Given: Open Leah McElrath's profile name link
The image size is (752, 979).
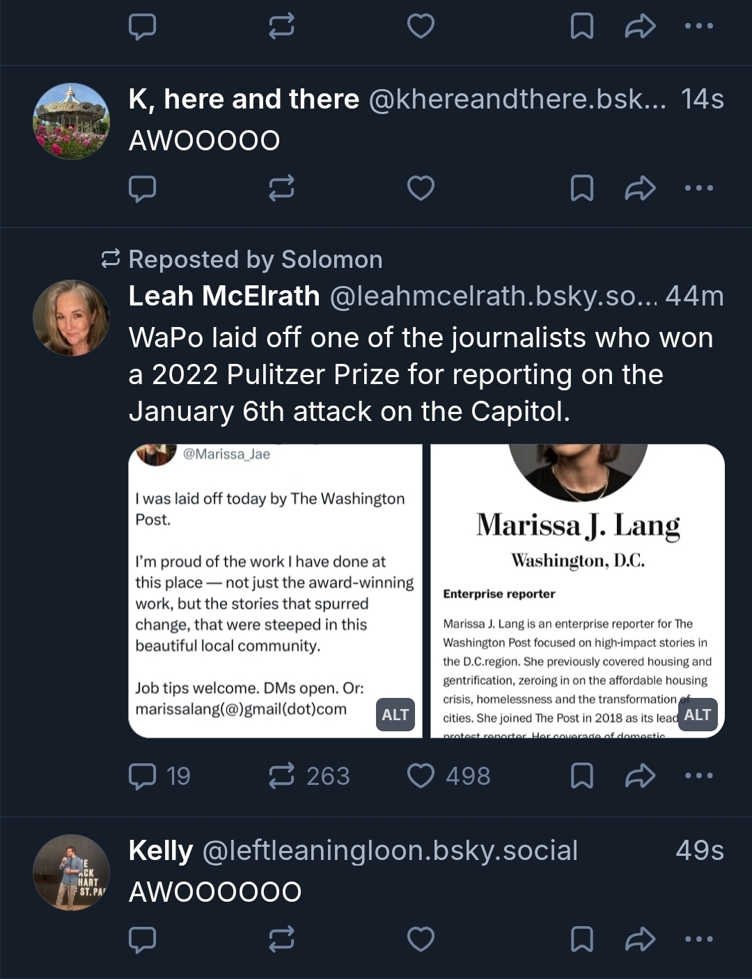Looking at the screenshot, I should (x=224, y=296).
